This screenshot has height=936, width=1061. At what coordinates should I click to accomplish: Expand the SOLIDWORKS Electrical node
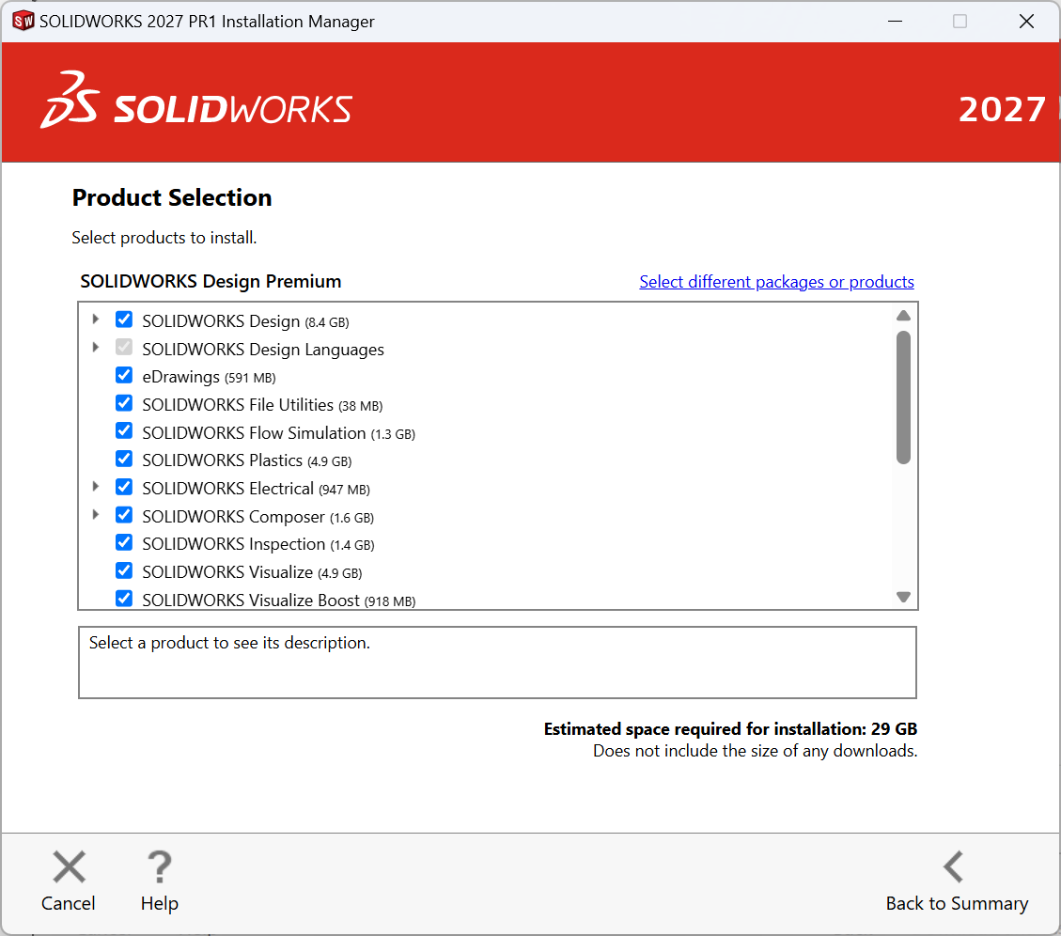click(x=96, y=487)
